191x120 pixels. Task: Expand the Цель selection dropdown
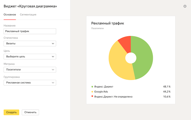[30, 56]
